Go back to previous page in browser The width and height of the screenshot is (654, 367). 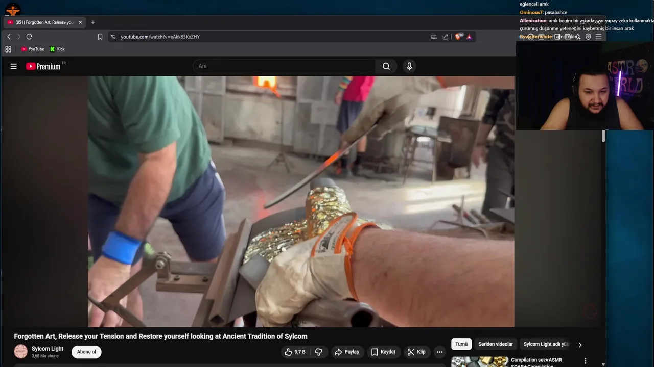pyautogui.click(x=9, y=37)
